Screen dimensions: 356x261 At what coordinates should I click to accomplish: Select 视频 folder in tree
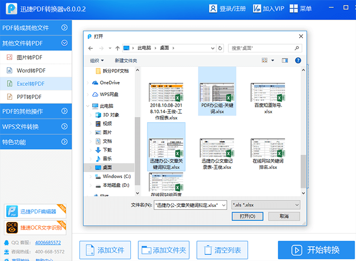click(104, 124)
